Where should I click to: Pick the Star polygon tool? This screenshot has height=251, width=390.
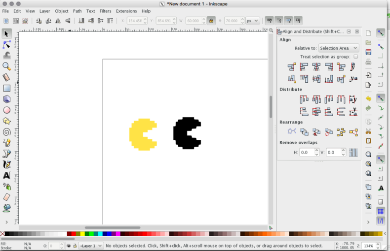point(7,121)
